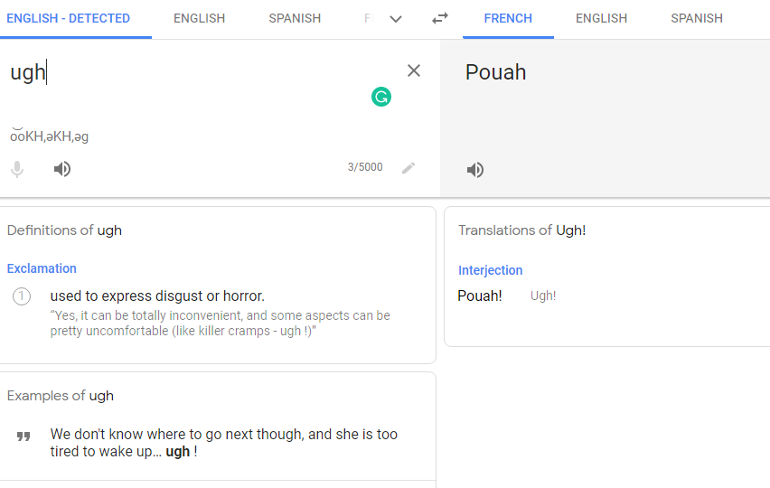
Task: Choose Spanish as target language
Action: pyautogui.click(x=697, y=18)
